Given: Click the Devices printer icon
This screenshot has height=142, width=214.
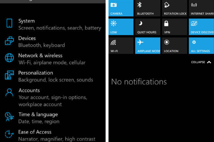Looking at the screenshot, I should click(x=9, y=41).
